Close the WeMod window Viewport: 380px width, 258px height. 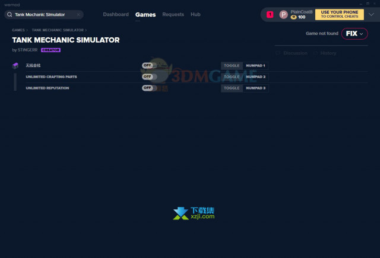(x=375, y=4)
